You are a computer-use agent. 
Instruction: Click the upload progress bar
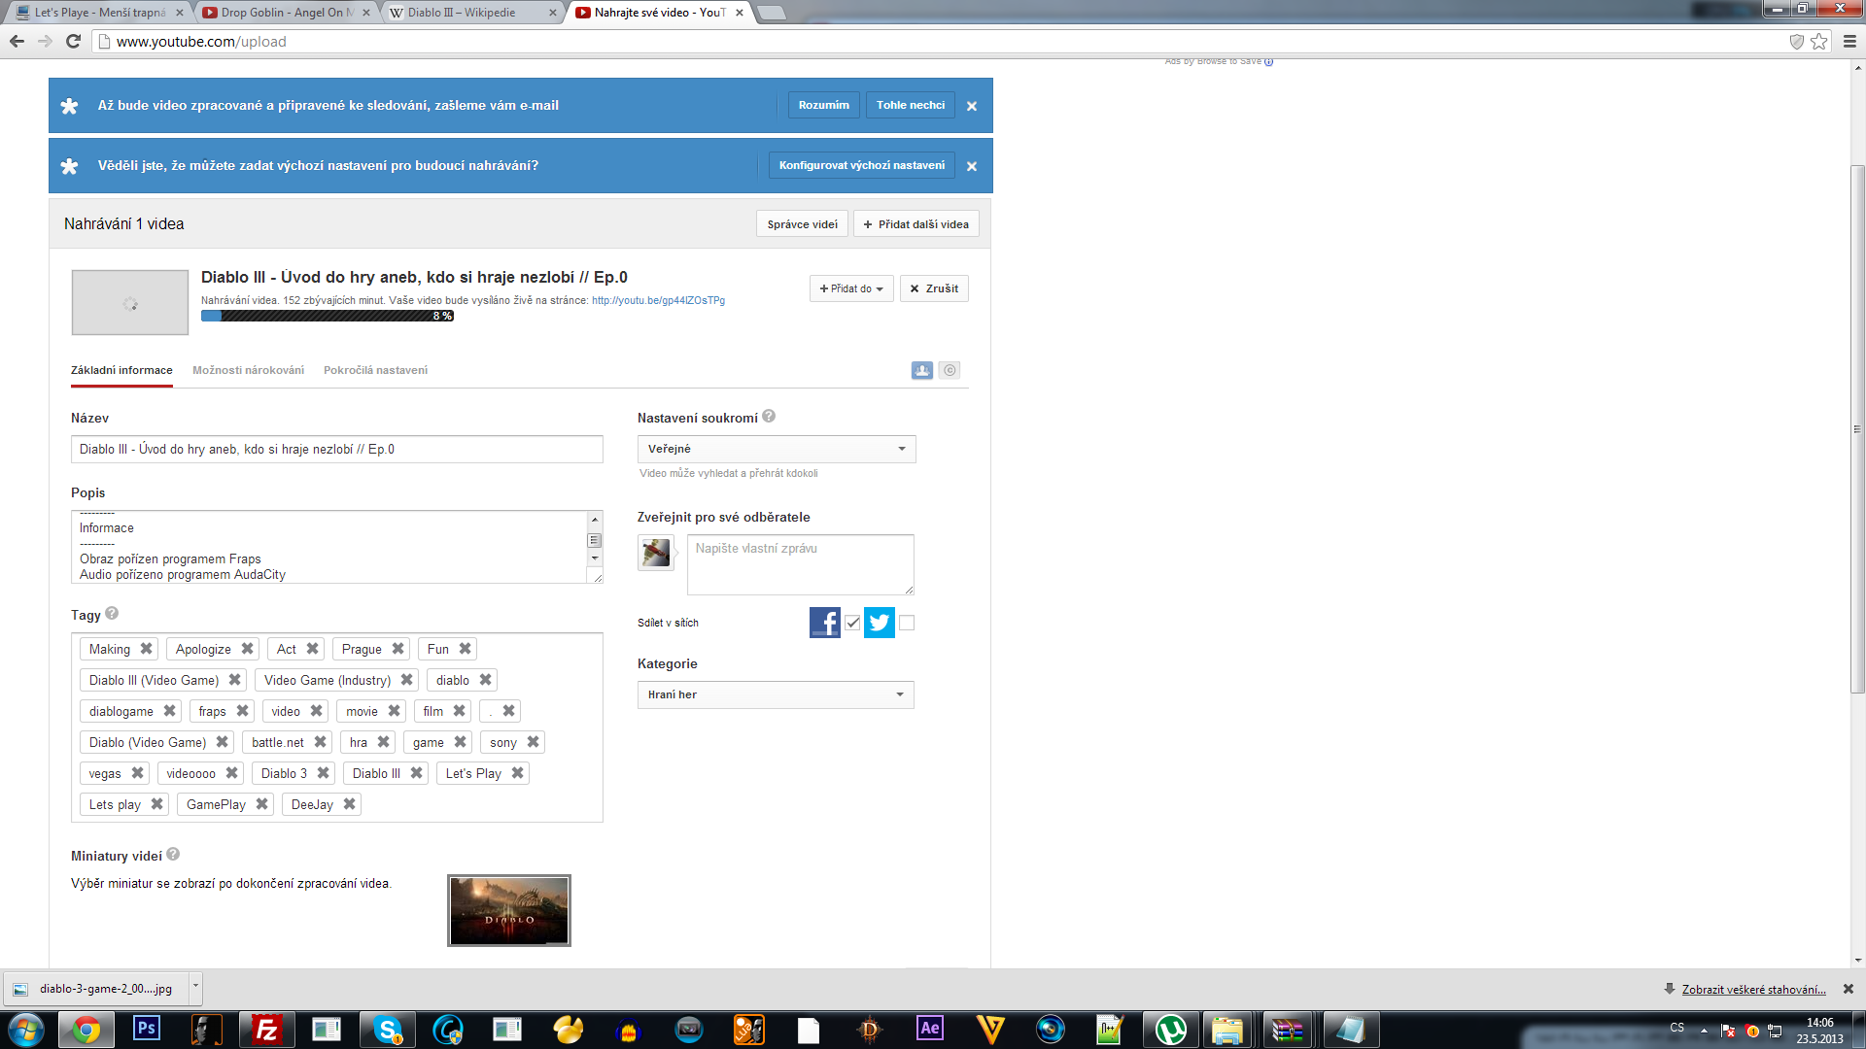click(x=327, y=316)
